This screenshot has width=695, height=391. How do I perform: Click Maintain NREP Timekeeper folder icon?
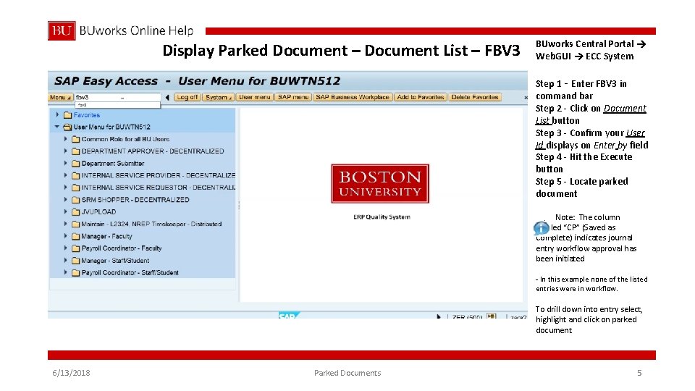pos(76,224)
